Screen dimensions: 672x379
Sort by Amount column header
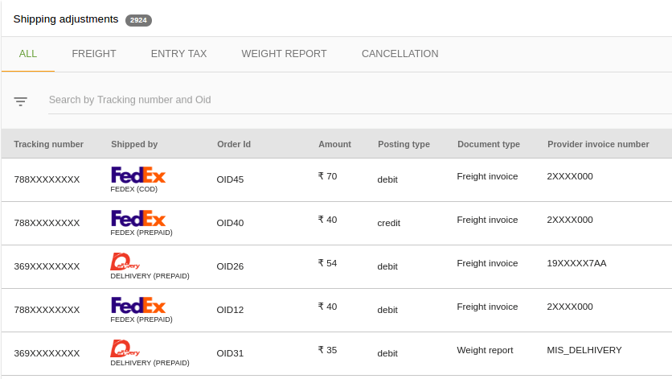point(334,144)
